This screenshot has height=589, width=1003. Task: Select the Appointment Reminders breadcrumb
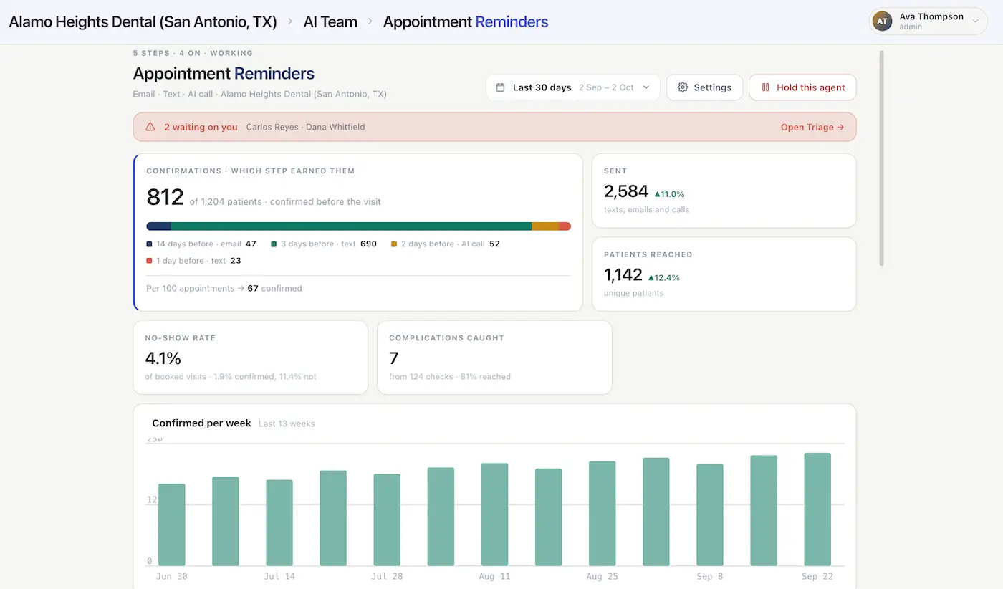coord(466,21)
